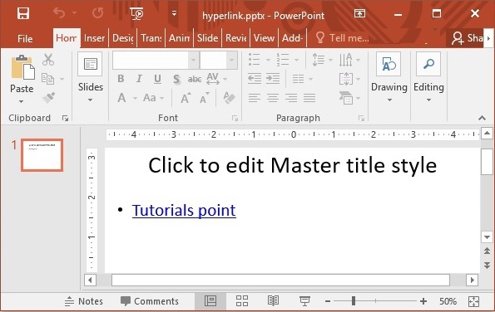Go to the View tab

[x=264, y=38]
